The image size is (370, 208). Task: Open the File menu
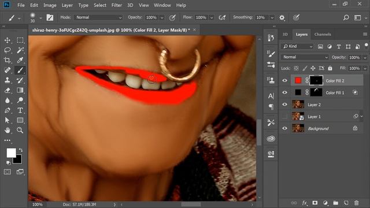click(21, 5)
